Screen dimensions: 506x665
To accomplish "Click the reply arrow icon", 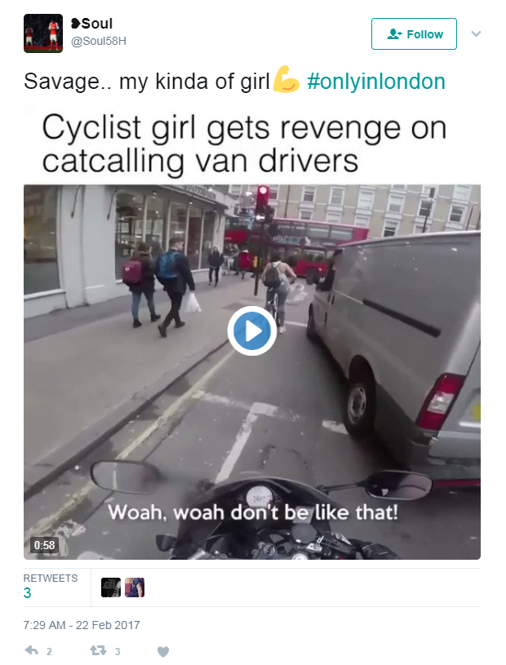I will click(32, 651).
